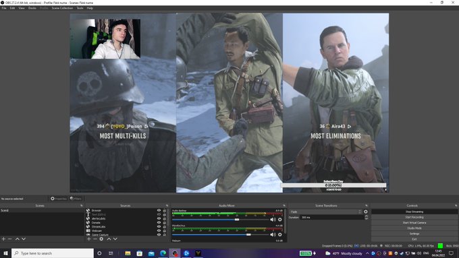Click the Windows search box
Viewport: 459px width, 258px height.
pyautogui.click(x=53, y=253)
